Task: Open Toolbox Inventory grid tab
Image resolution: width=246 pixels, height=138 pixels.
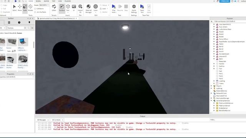Action: pos(9,23)
